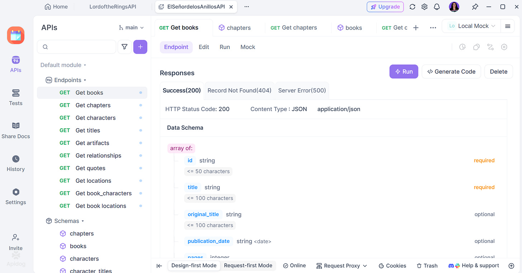This screenshot has width=522, height=273.
Task: Open notifications bell icon
Action: pos(437,7)
